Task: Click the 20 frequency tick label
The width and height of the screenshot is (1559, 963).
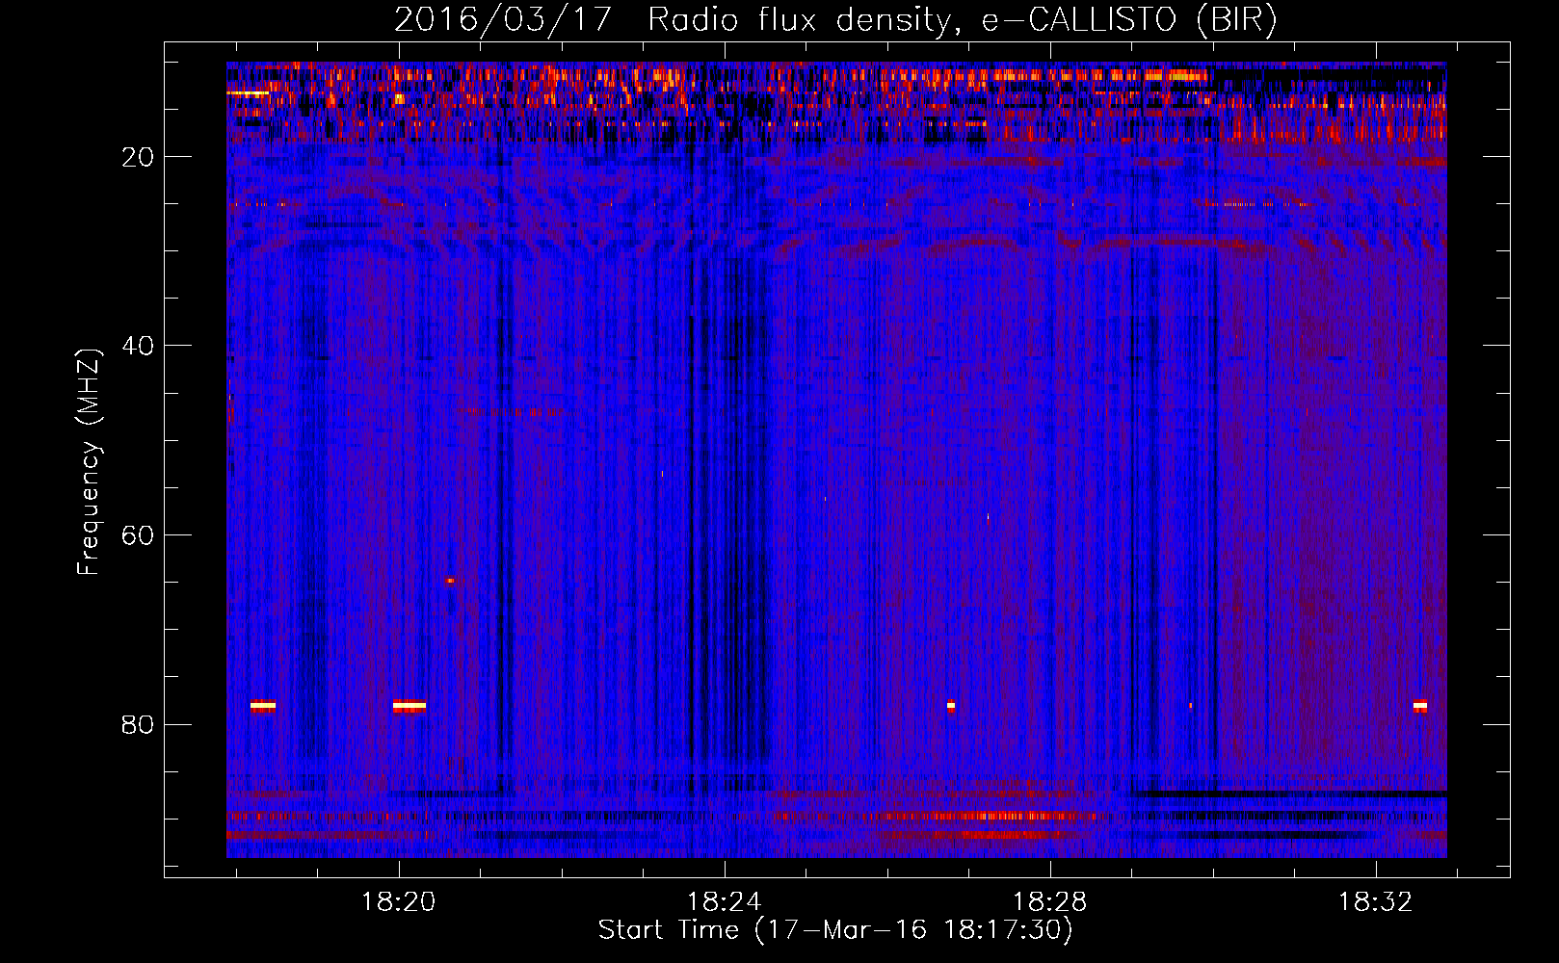Action: 139,157
